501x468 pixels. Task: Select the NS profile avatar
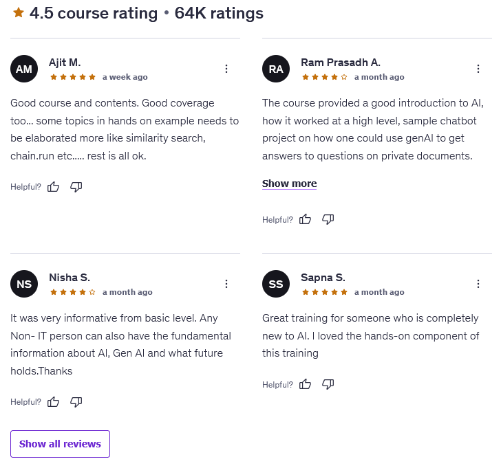click(24, 284)
